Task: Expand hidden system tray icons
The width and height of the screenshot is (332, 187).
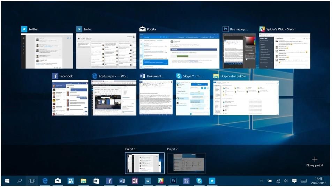Action: click(x=262, y=181)
